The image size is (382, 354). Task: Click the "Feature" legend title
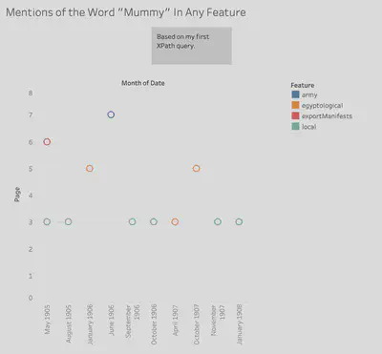click(303, 85)
